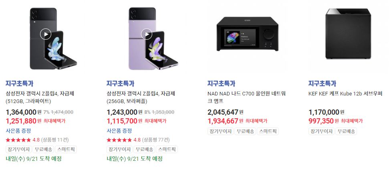Screen dimensions: 389x174
Task: Click 997,350원 최대혜택가 price on KEF
Action: pyautogui.click(x=335, y=121)
